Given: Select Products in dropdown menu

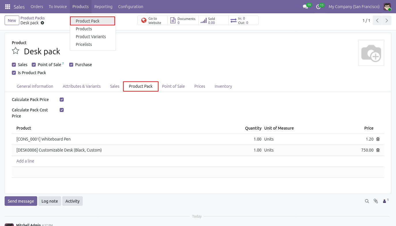Looking at the screenshot, I should 93,29.
